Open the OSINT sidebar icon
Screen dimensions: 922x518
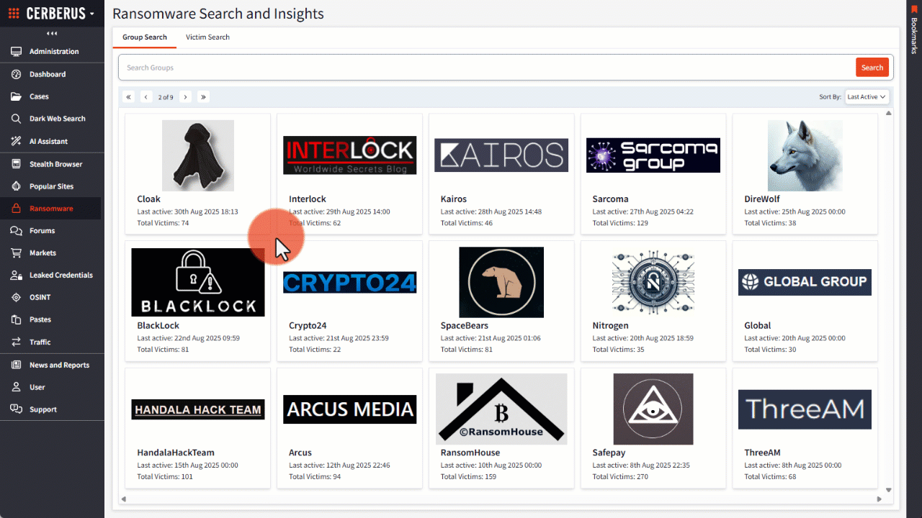click(16, 297)
